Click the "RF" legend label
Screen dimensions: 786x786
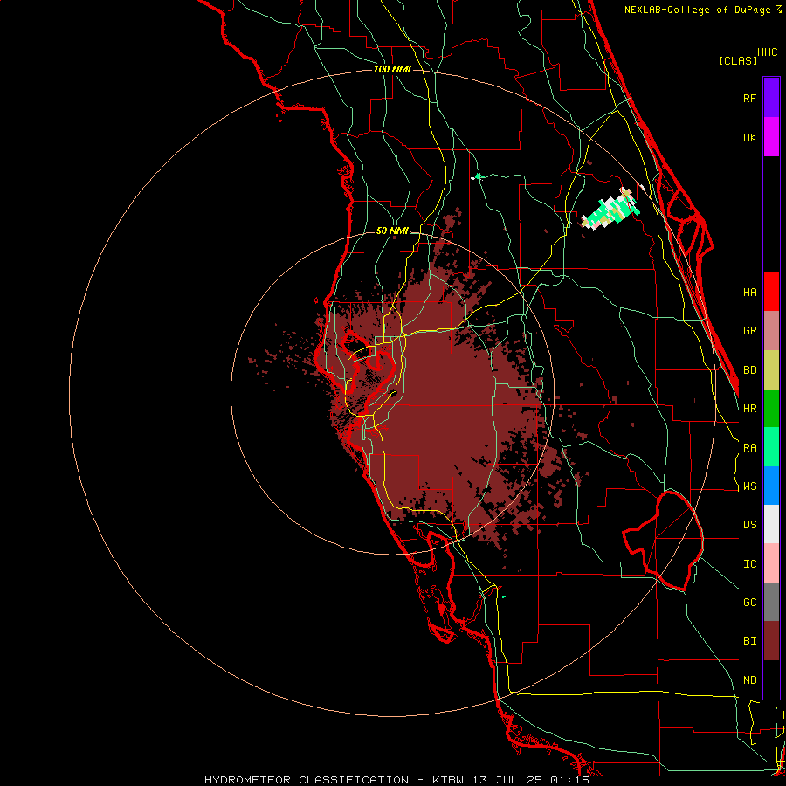pyautogui.click(x=749, y=98)
